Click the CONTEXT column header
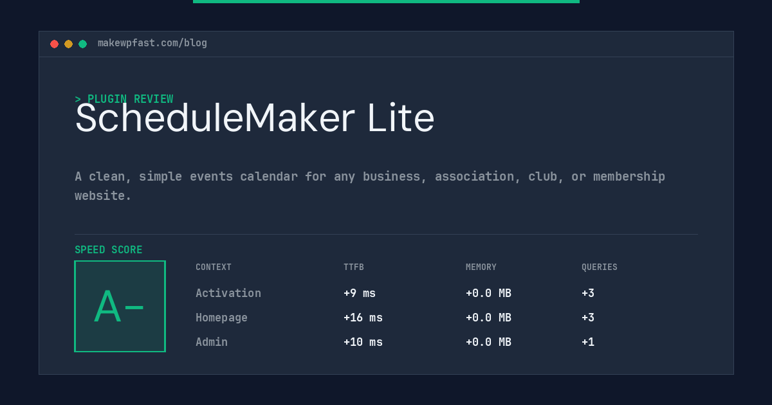This screenshot has height=405, width=772. [x=214, y=267]
